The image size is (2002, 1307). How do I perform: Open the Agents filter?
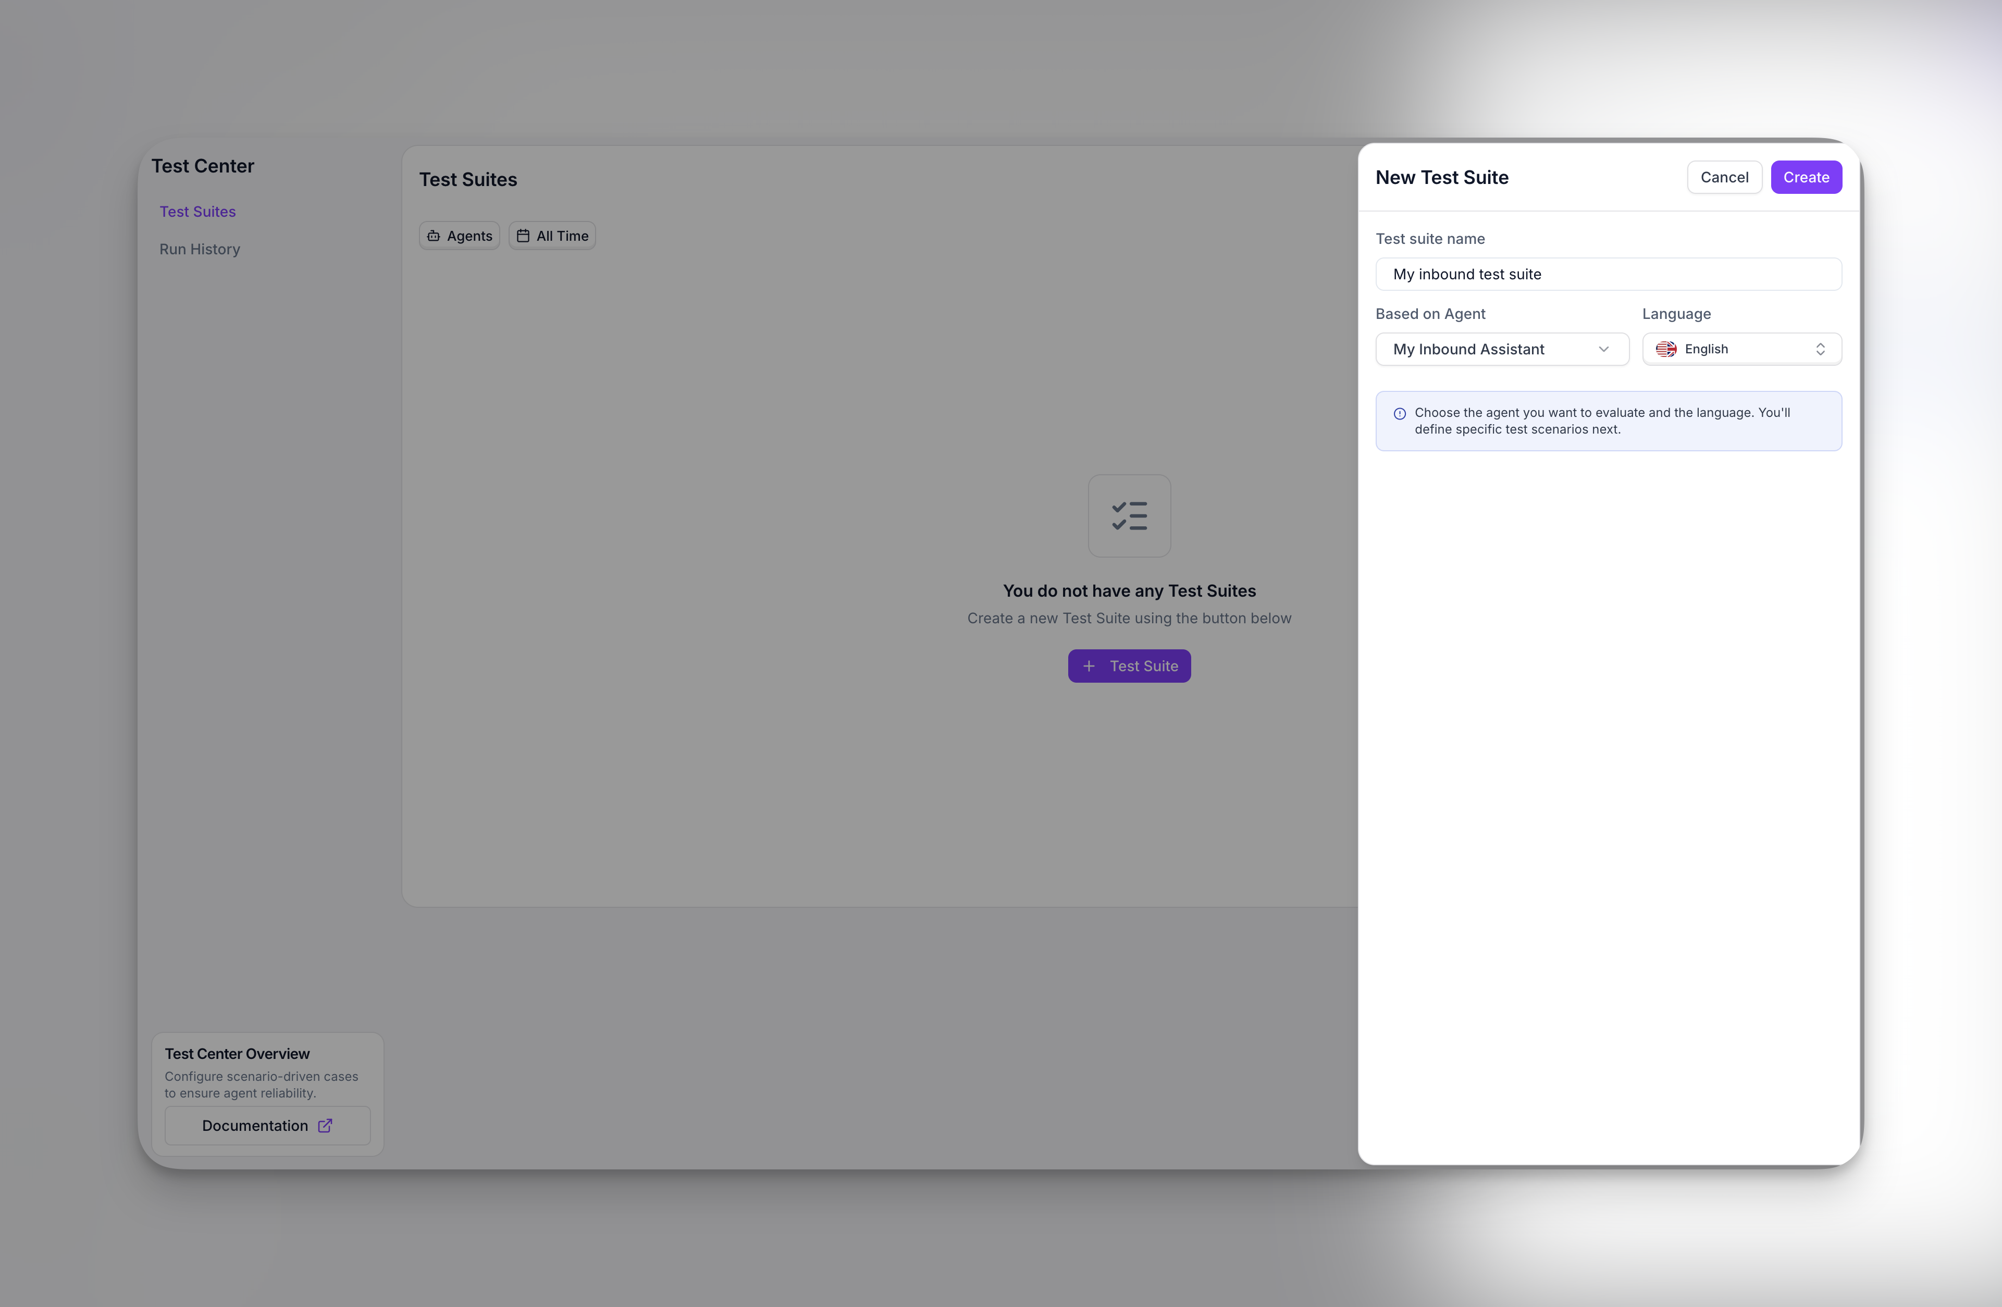click(x=459, y=237)
